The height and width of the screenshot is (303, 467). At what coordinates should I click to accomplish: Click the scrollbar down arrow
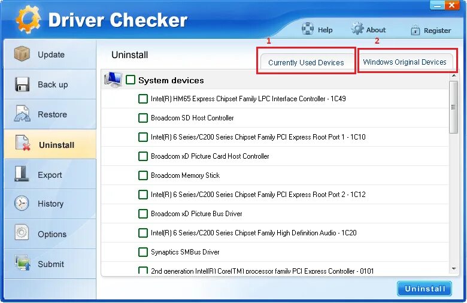coord(454,269)
